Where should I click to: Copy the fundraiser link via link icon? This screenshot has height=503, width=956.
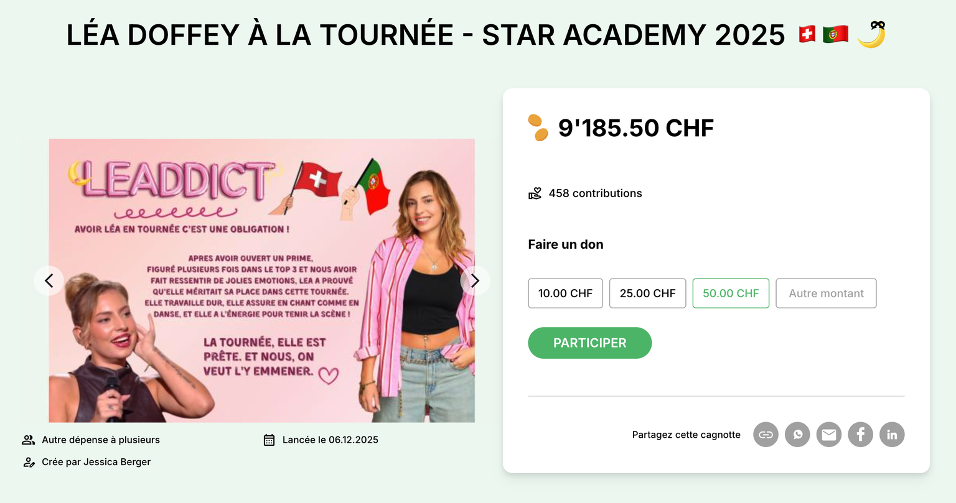766,435
